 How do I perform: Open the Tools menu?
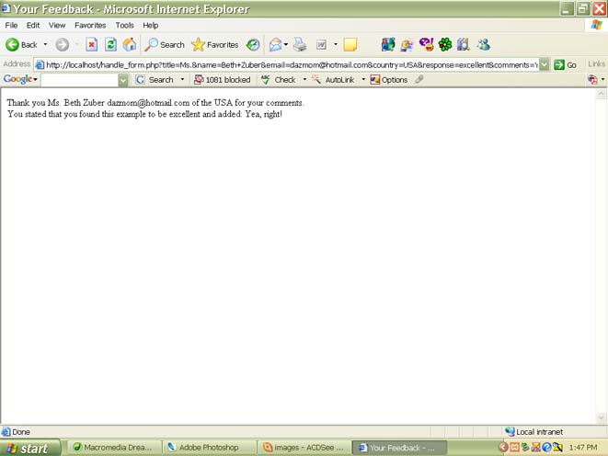point(124,25)
